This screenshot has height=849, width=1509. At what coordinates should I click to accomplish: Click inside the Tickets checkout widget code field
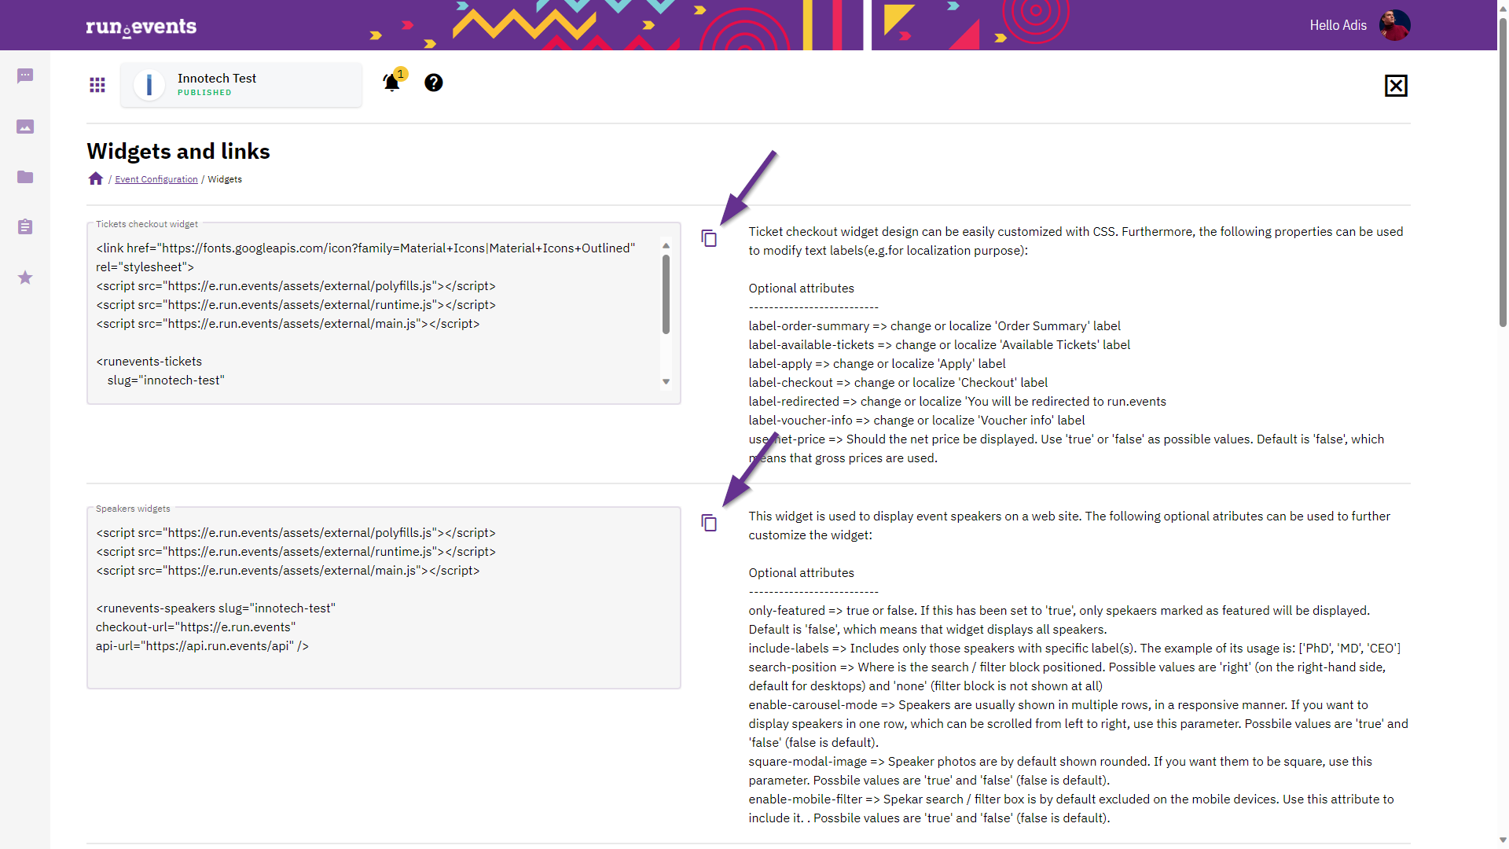[384, 314]
